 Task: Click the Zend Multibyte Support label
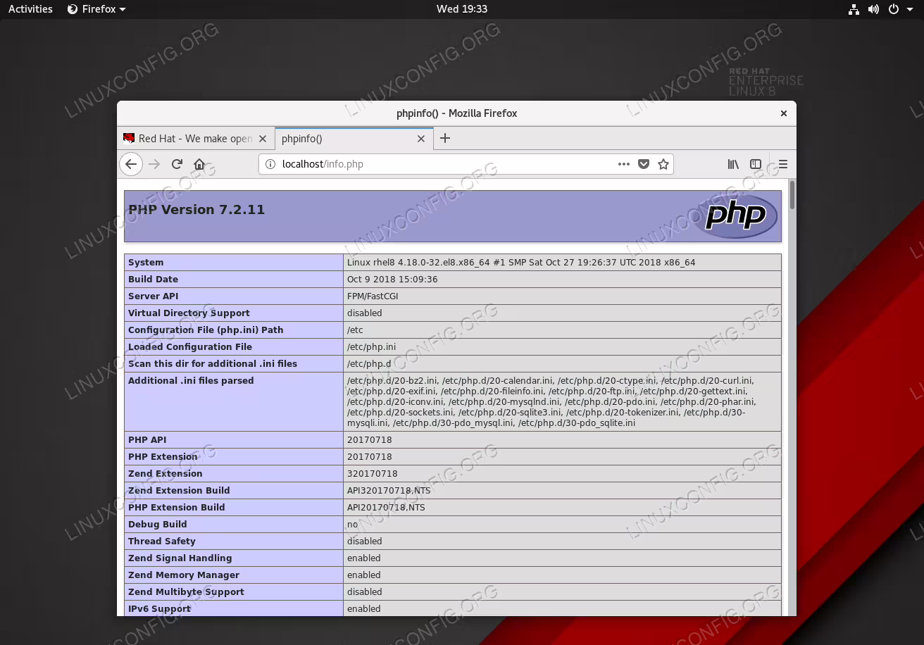186,592
